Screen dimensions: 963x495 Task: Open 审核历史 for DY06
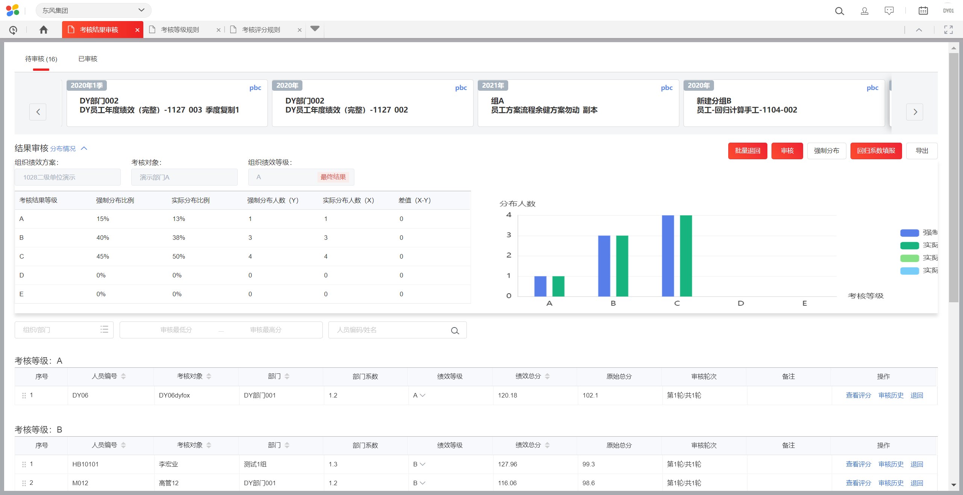891,396
